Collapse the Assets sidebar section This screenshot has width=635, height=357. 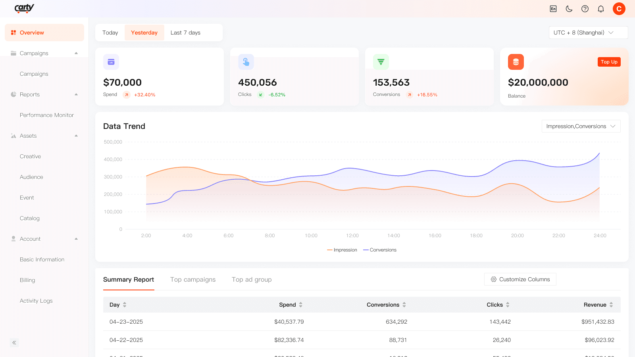76,136
